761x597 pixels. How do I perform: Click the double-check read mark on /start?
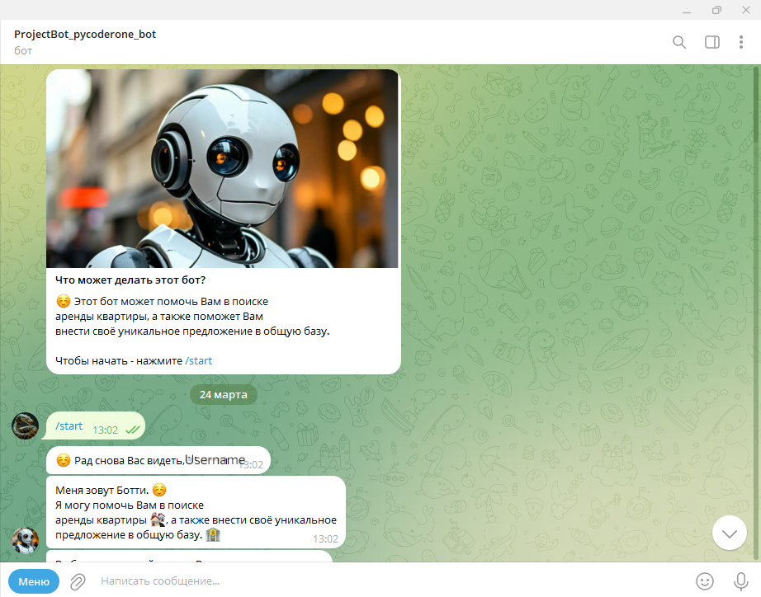pyautogui.click(x=133, y=430)
